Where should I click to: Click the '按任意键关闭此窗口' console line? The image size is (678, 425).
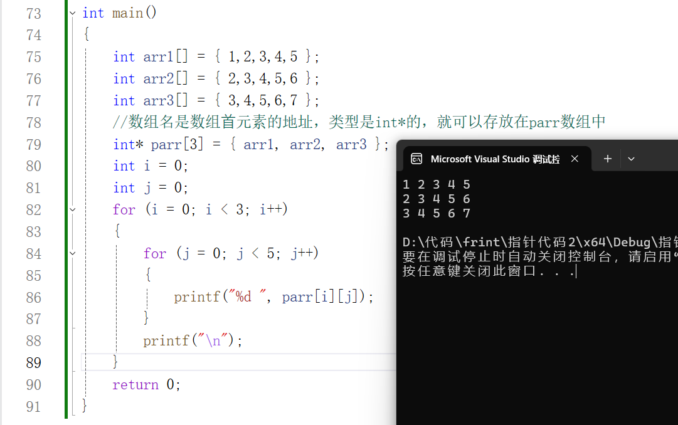[489, 271]
